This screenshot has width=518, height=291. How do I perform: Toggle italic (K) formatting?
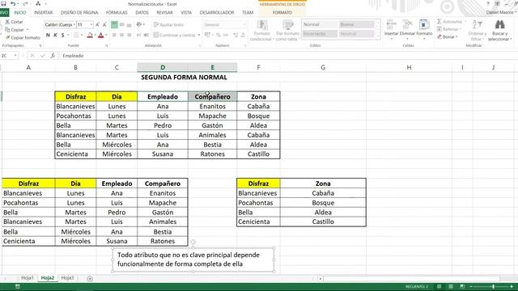coord(55,35)
